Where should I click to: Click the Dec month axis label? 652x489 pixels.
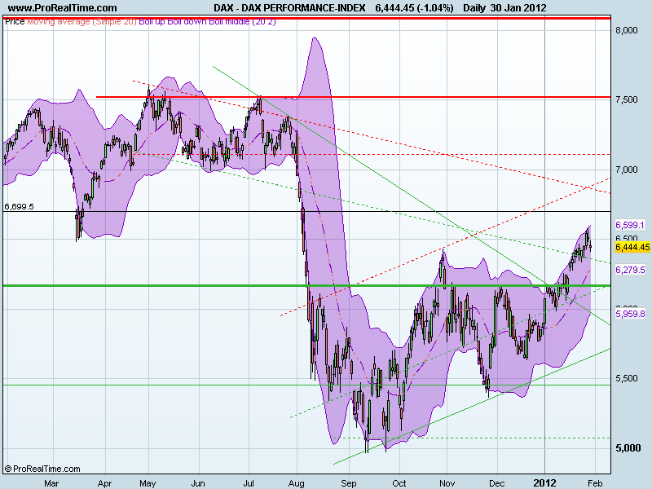click(497, 483)
